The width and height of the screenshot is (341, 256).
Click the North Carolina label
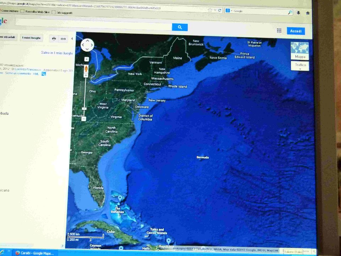111,129
